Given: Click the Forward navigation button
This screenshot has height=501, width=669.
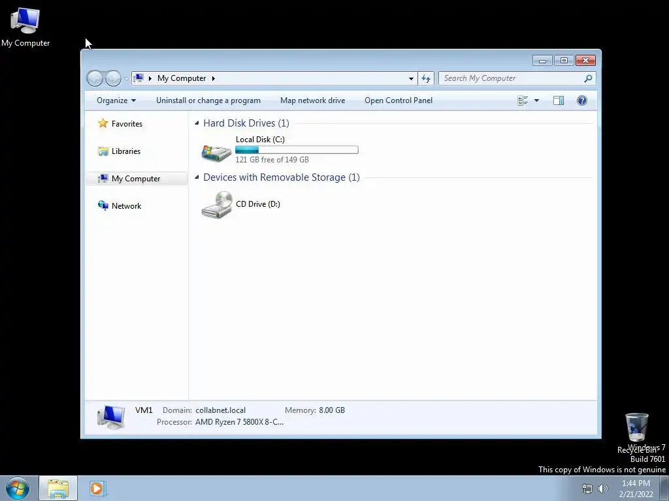Looking at the screenshot, I should click(113, 78).
